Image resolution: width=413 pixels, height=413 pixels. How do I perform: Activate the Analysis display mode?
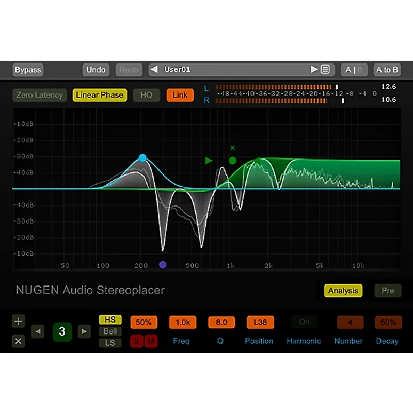coord(343,291)
